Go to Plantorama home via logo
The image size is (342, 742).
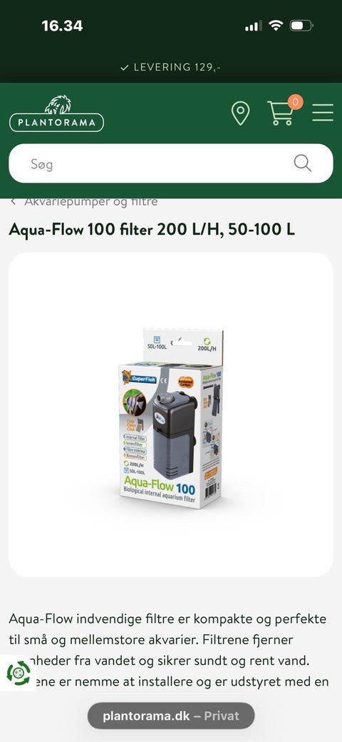coord(57,113)
